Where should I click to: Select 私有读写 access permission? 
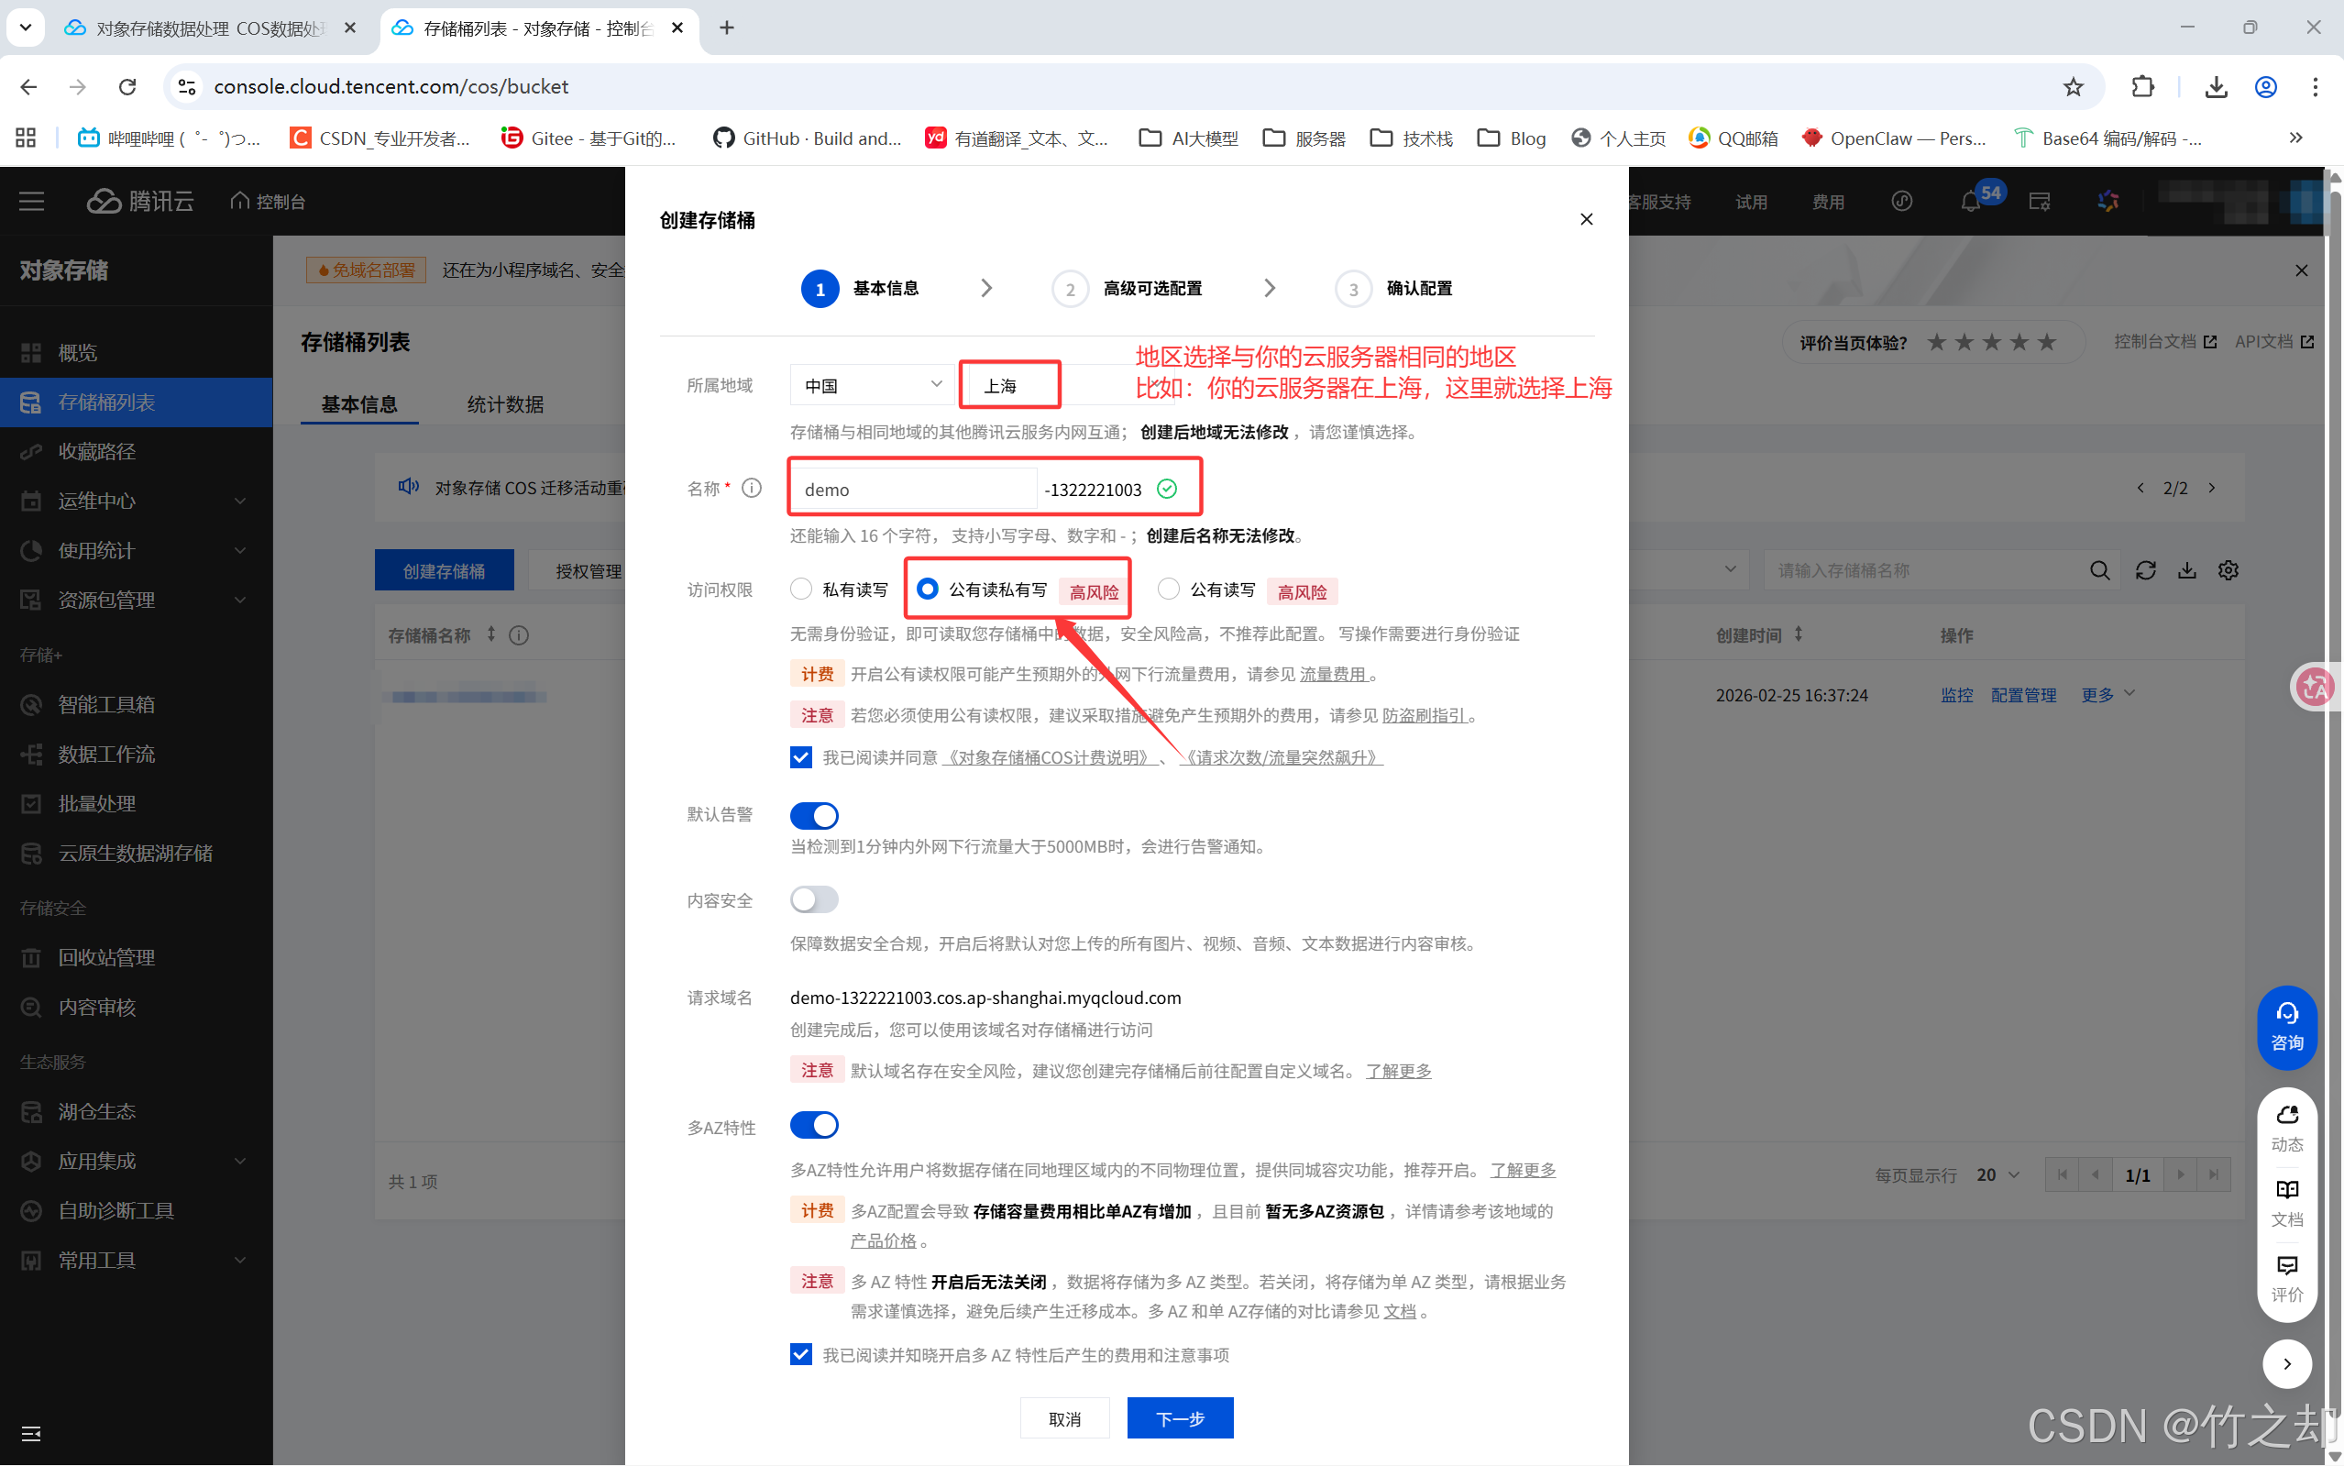pos(800,589)
